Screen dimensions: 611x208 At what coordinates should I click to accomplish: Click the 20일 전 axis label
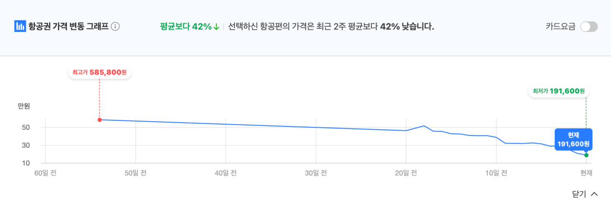click(406, 173)
